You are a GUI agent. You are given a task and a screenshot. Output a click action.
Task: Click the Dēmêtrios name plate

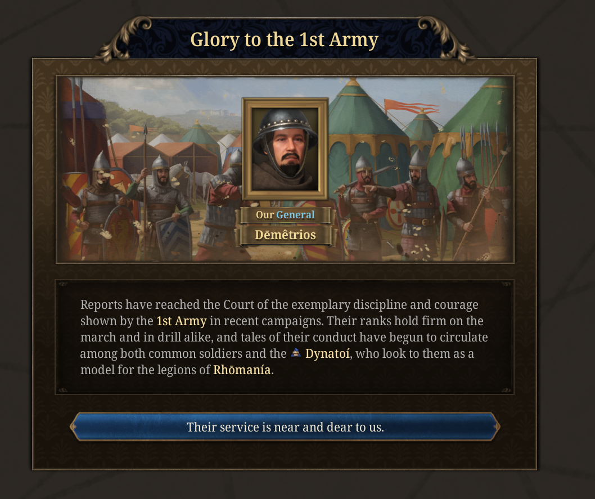(x=285, y=235)
